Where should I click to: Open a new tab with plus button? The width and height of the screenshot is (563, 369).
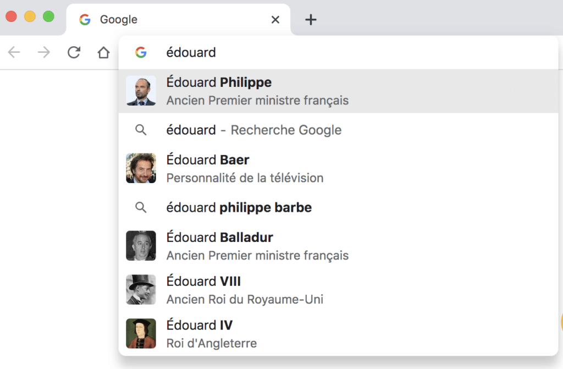point(311,20)
